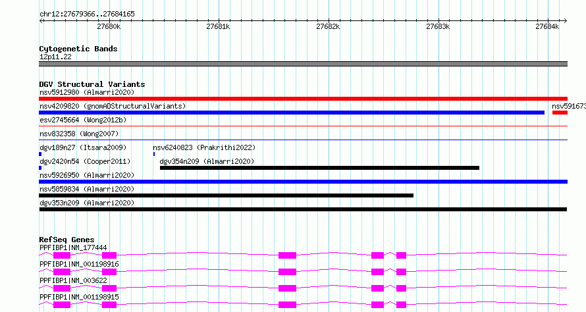
Task: Click the 27681k ruler label
Action: (x=218, y=26)
